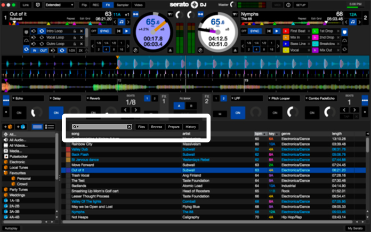Screen dimensions: 371x232
Task: Clear the search field with X
Action: coord(130,127)
